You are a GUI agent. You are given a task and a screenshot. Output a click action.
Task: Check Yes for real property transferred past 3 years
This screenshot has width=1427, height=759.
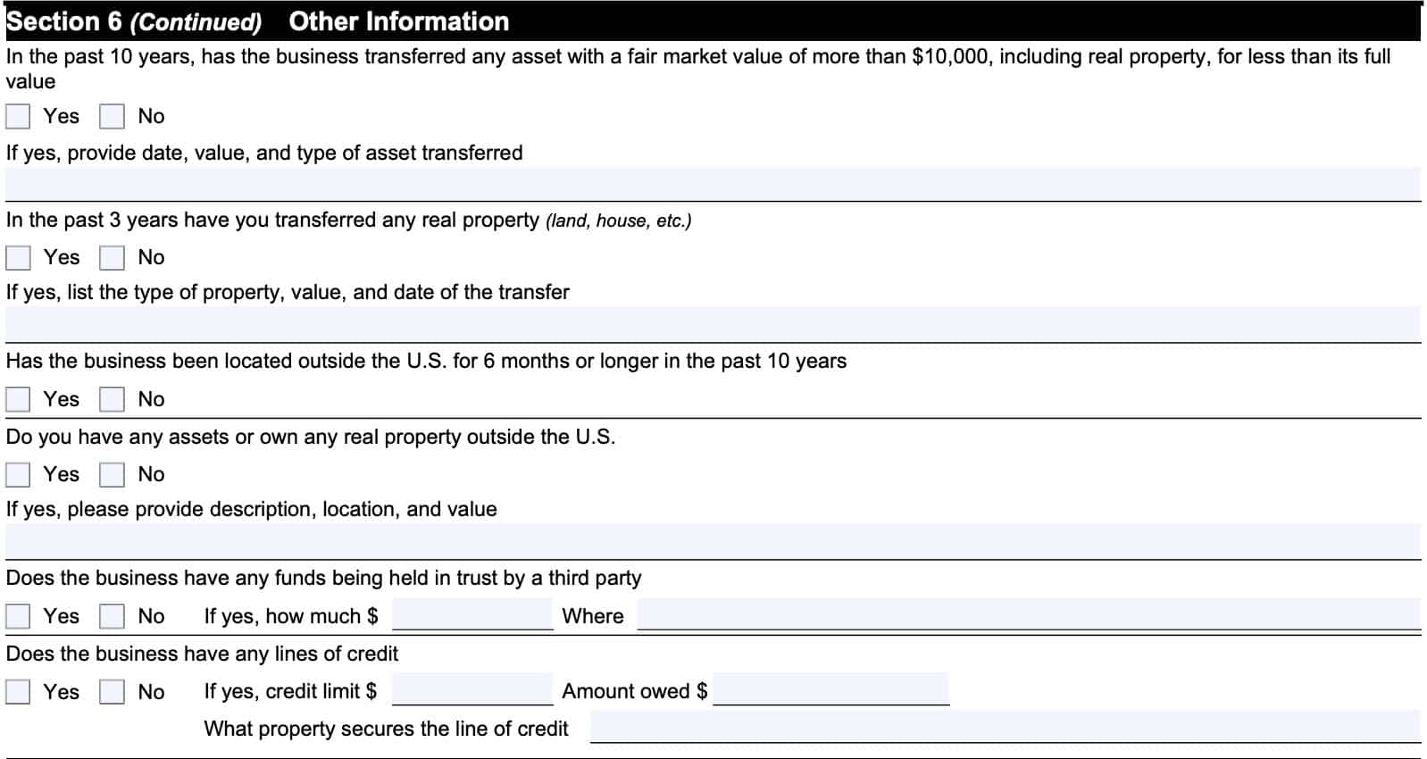click(x=18, y=258)
